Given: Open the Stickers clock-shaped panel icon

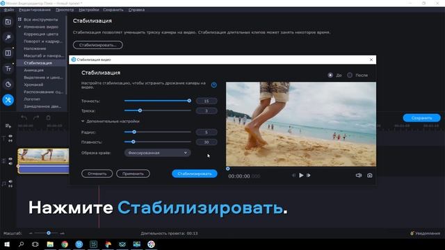Looking at the screenshot, I should coord(8,84).
